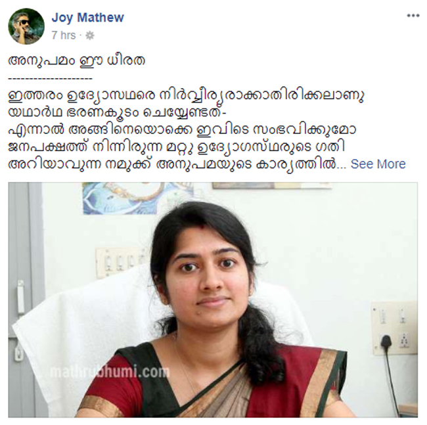Screen dimensions: 427x425
Task: Click the privacy gear icon beside timestamp
Action: click(x=90, y=35)
